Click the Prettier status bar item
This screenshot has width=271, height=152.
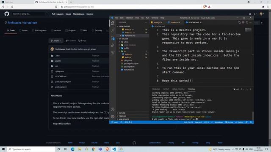[239, 122]
